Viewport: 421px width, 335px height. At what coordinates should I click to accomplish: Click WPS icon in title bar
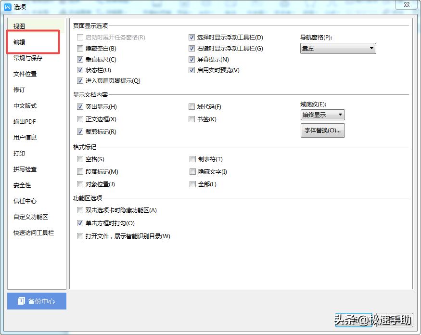coord(8,7)
